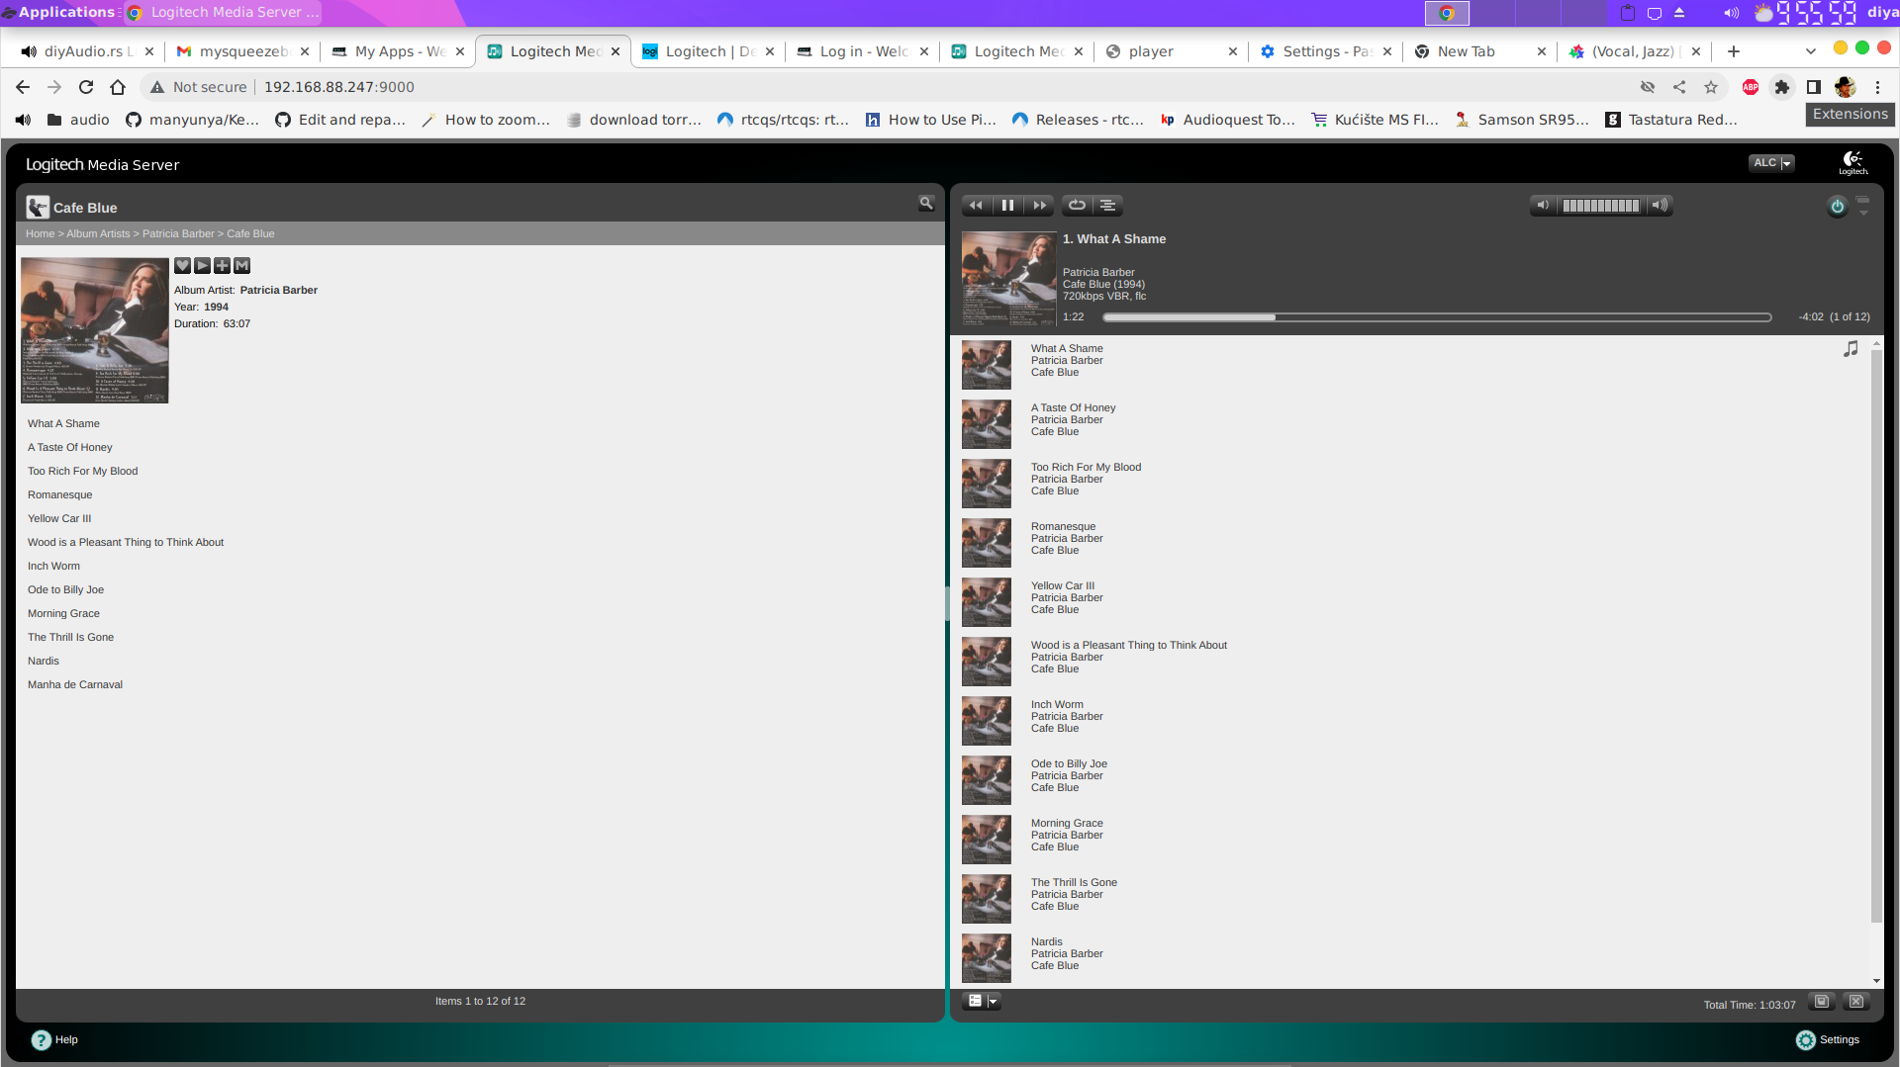Image resolution: width=1900 pixels, height=1067 pixels.
Task: Add Cafe Blue to favorites with the heart icon
Action: coord(183,265)
